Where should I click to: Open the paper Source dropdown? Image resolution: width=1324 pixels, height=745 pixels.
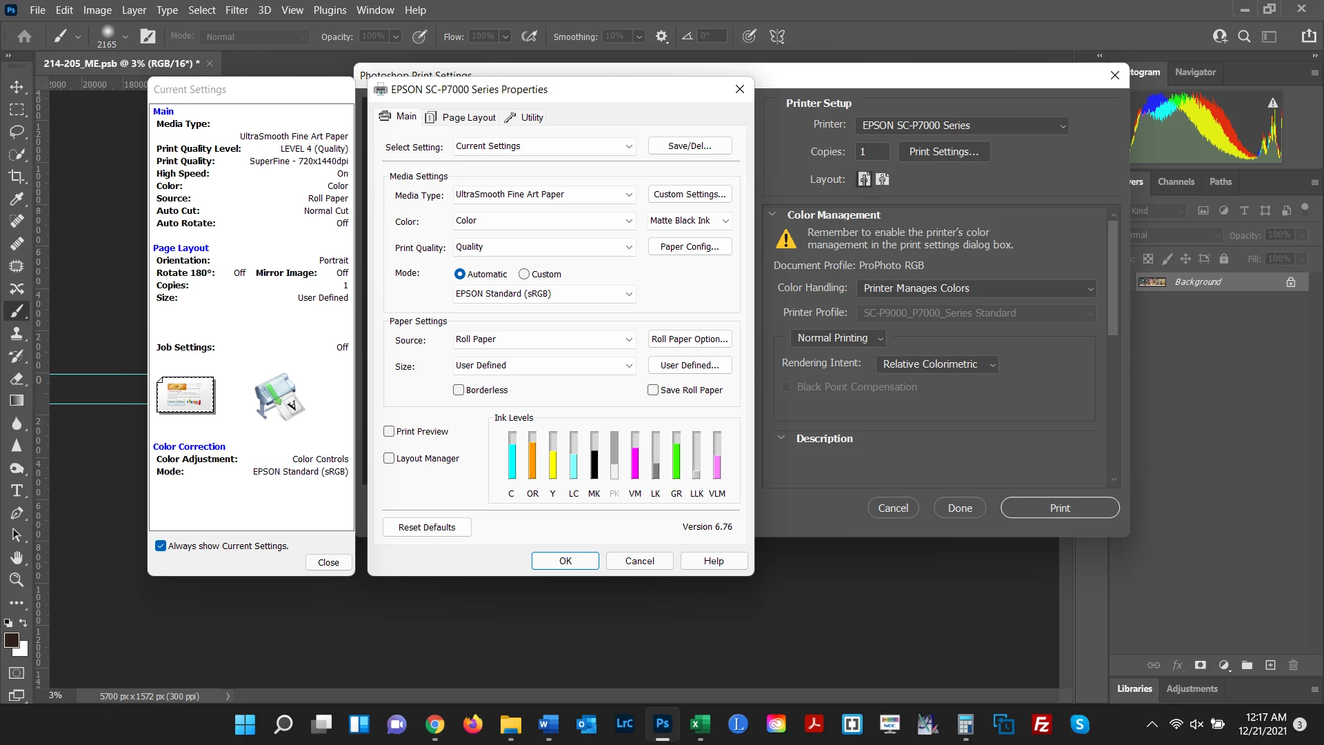point(543,339)
